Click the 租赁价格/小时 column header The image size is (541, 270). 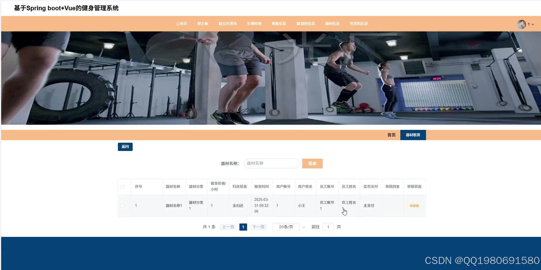tap(218, 186)
